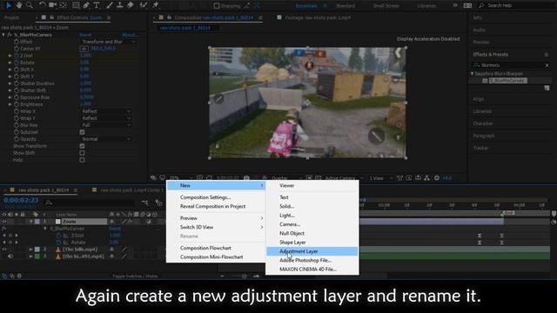Image resolution: width=557 pixels, height=313 pixels.
Task: Select the Hand tool
Action: tap(19, 5)
